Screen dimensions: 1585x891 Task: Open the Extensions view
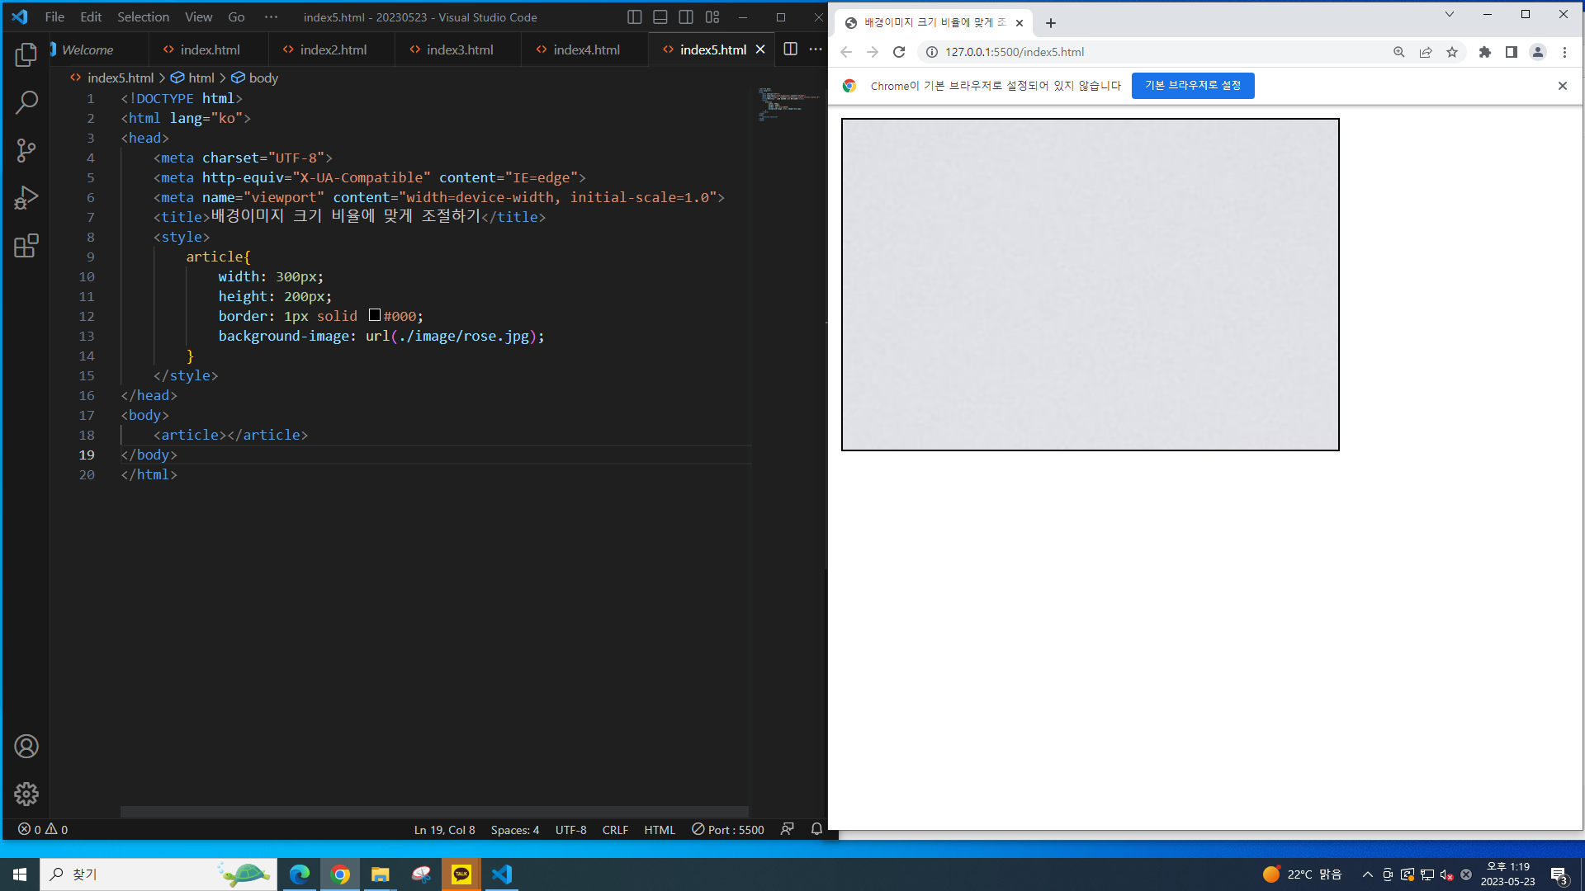tap(26, 246)
